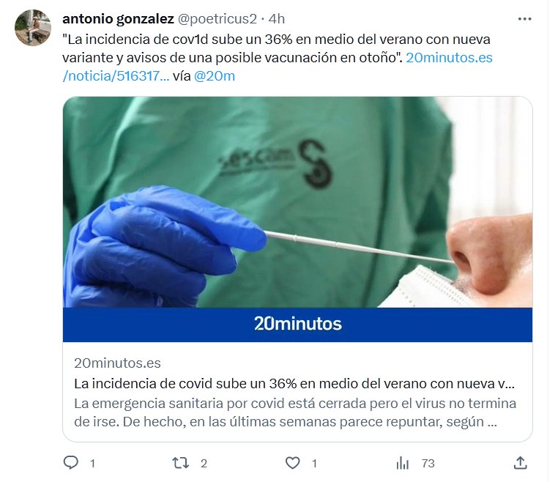Open the @poetricus2 handle

pyautogui.click(x=217, y=19)
